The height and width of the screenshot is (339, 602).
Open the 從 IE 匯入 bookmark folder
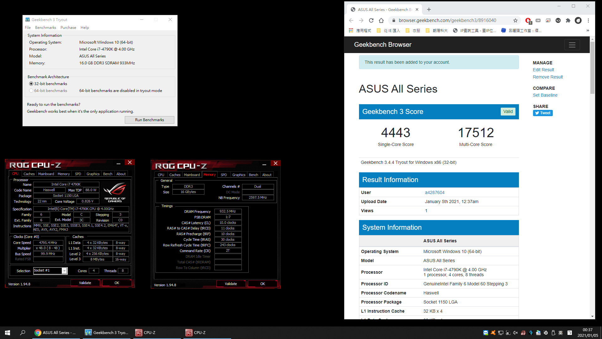(388, 30)
